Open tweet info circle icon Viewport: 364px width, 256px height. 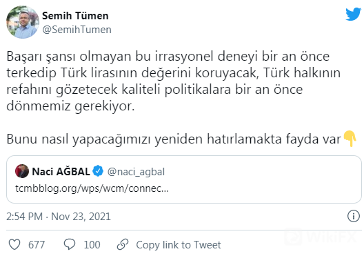pos(354,216)
